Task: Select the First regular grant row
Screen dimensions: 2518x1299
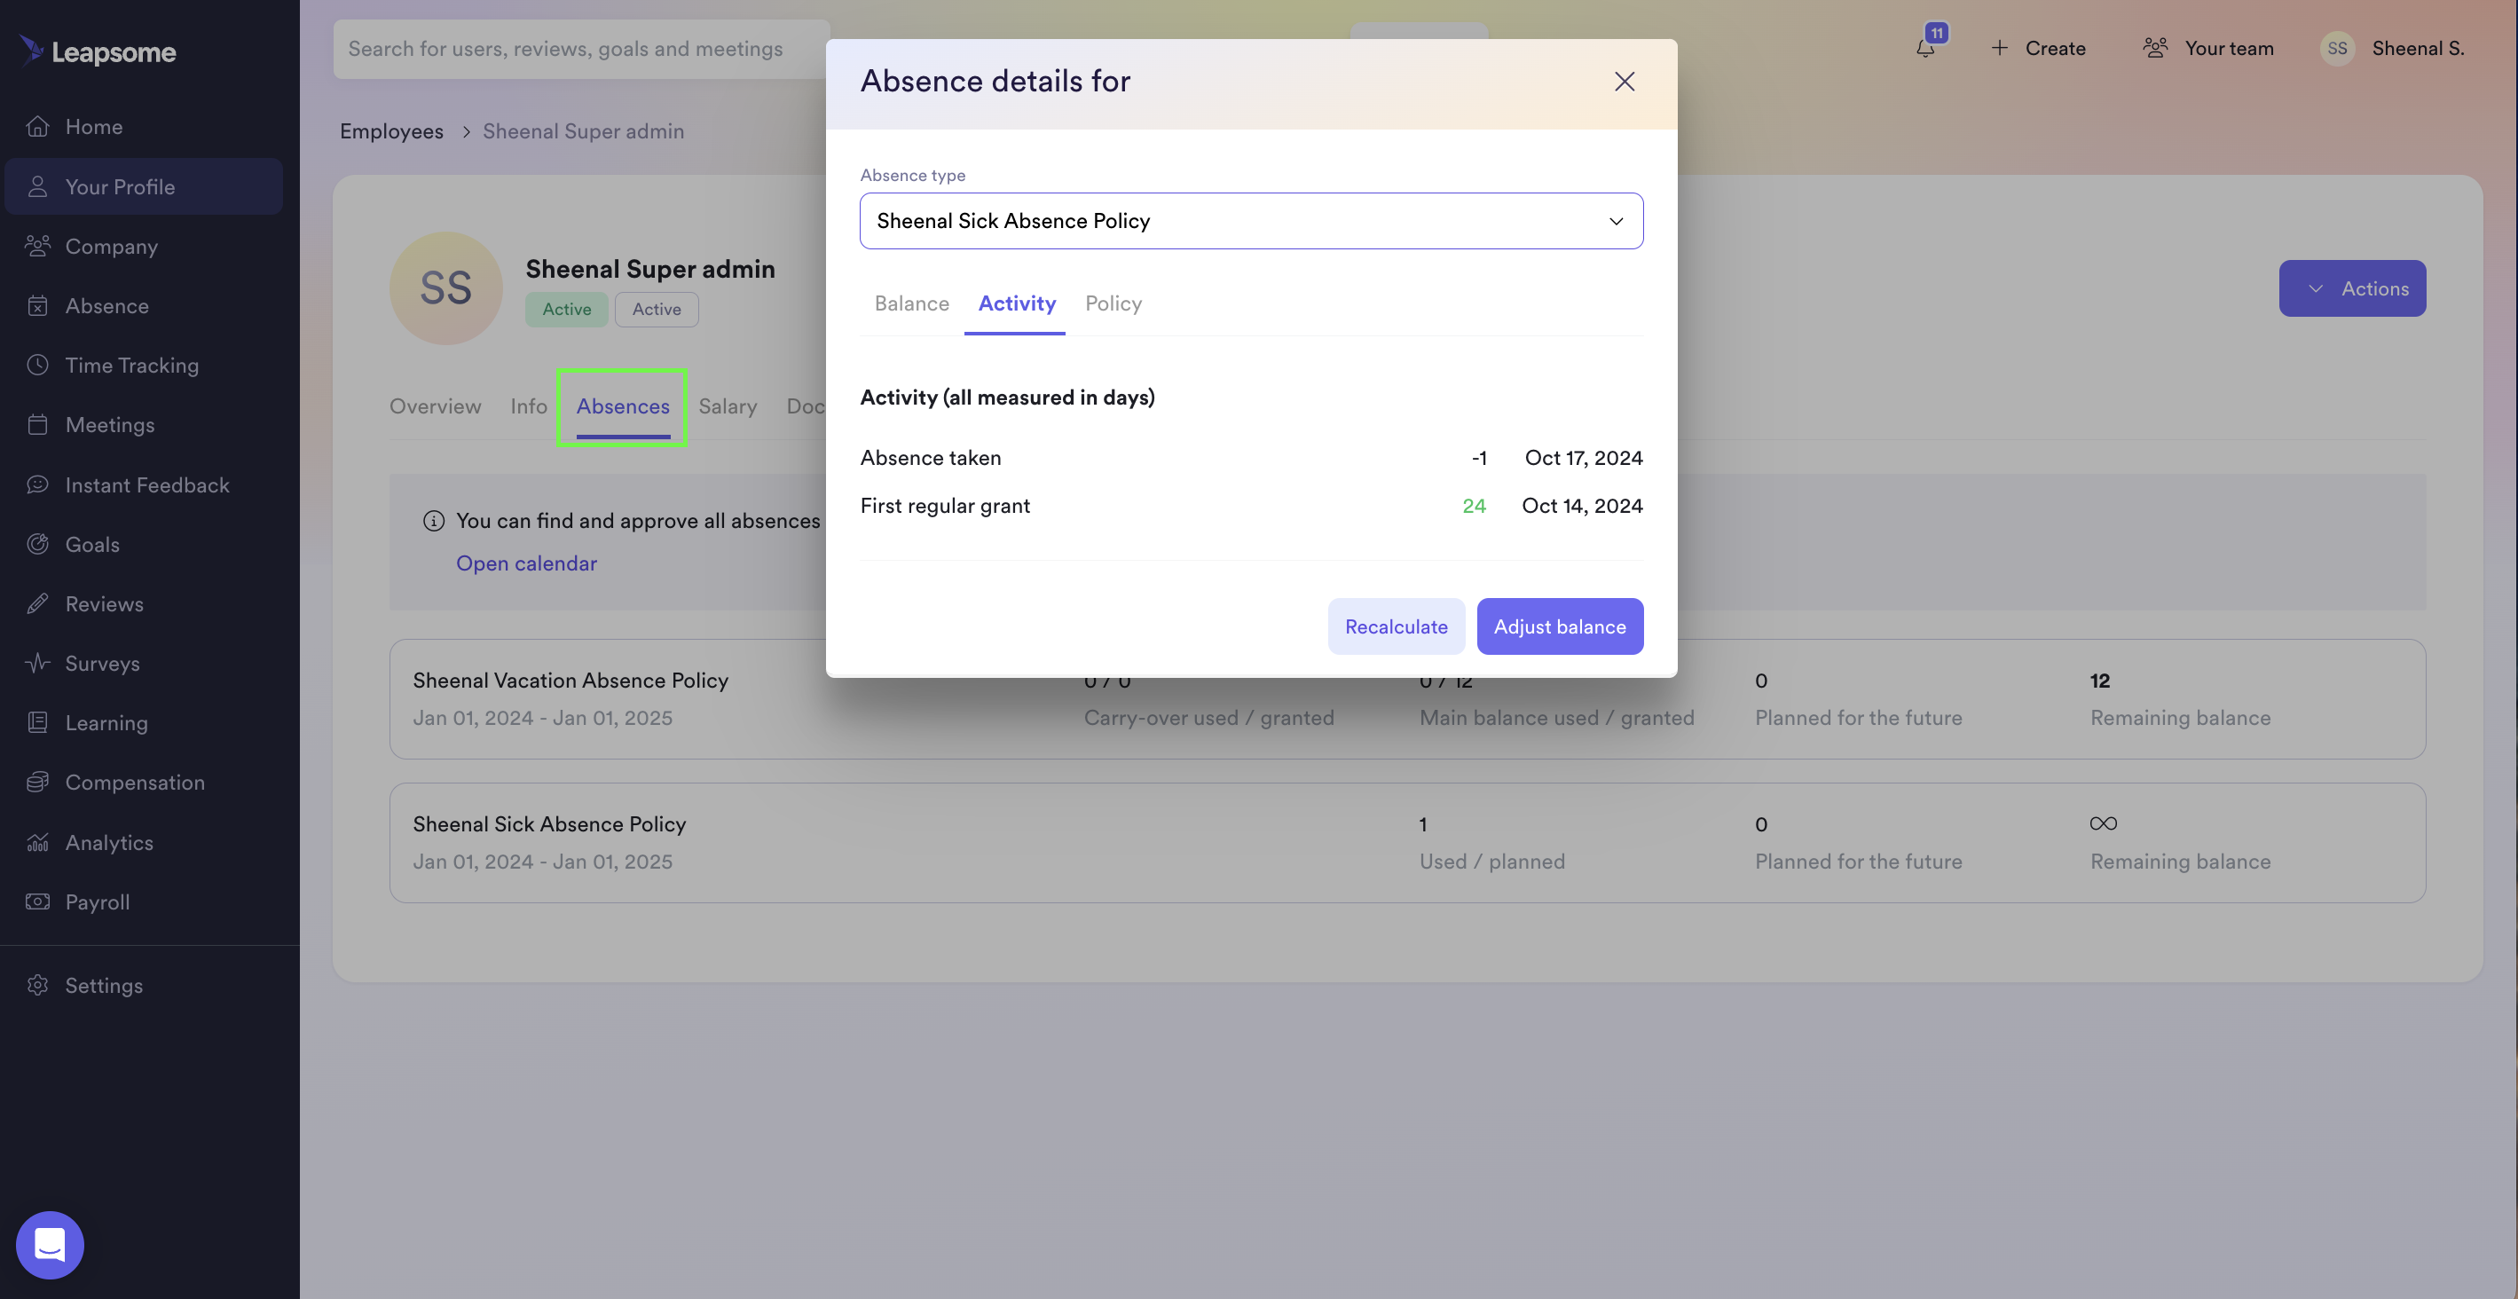Action: click(x=1251, y=507)
